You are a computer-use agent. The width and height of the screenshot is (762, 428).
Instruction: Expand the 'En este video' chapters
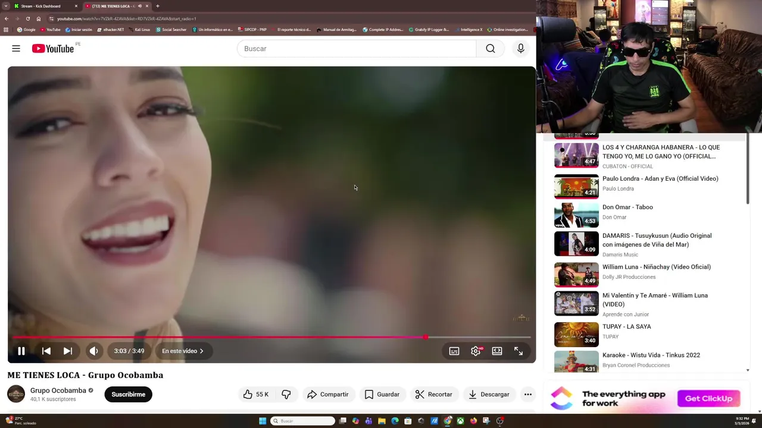[x=183, y=351]
